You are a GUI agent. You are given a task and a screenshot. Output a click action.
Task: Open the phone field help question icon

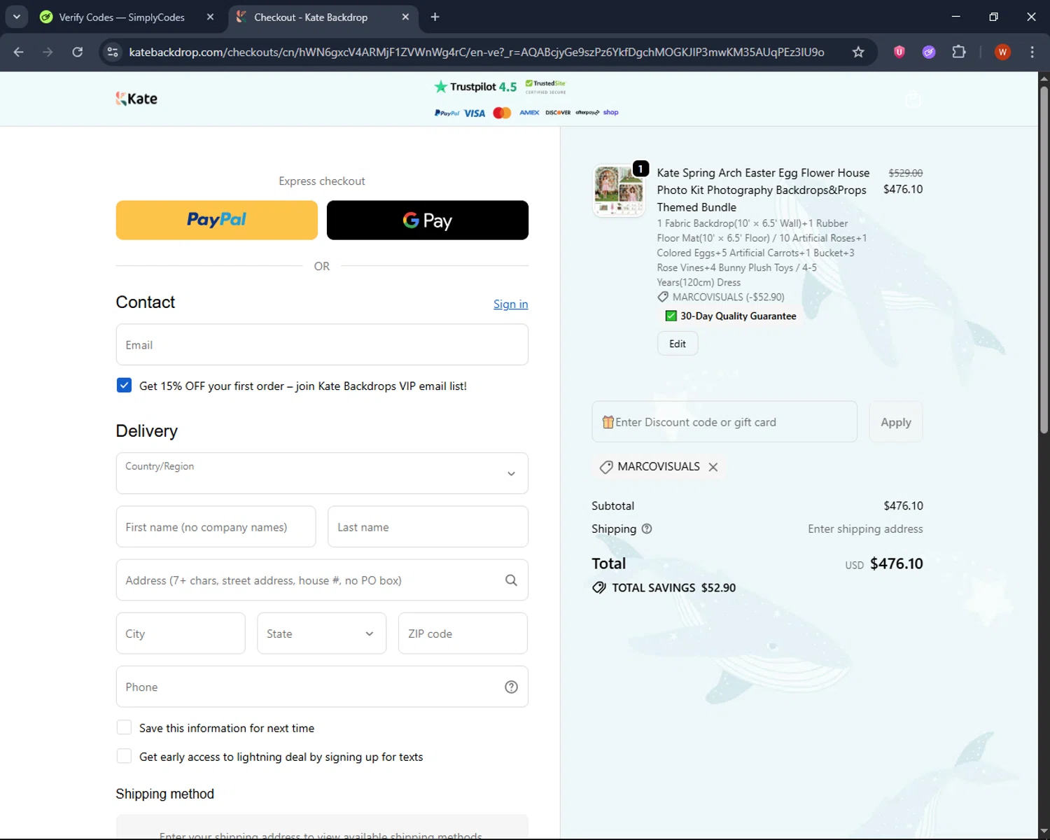[x=511, y=687]
